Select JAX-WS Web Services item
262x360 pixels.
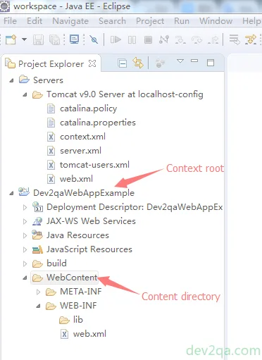click(x=91, y=221)
